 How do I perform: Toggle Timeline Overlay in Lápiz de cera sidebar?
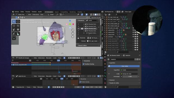80,82
